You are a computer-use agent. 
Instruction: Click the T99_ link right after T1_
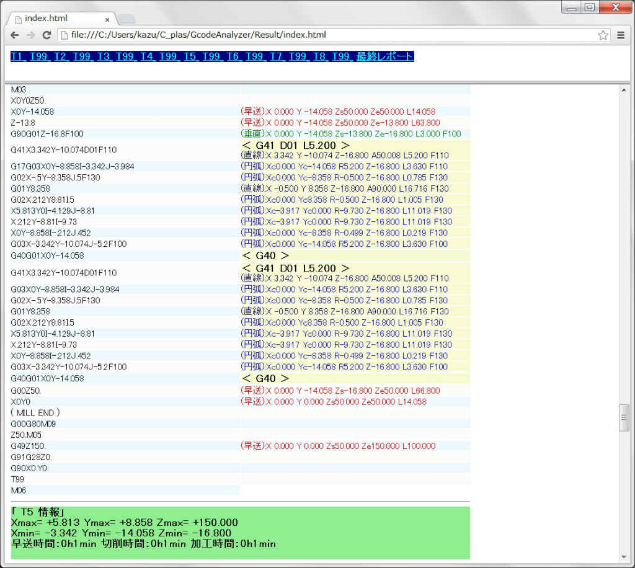click(40, 56)
